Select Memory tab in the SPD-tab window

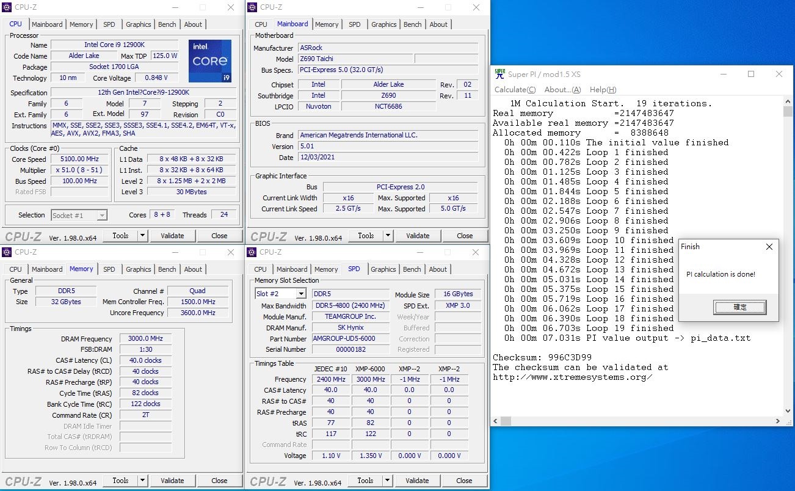[x=326, y=269]
